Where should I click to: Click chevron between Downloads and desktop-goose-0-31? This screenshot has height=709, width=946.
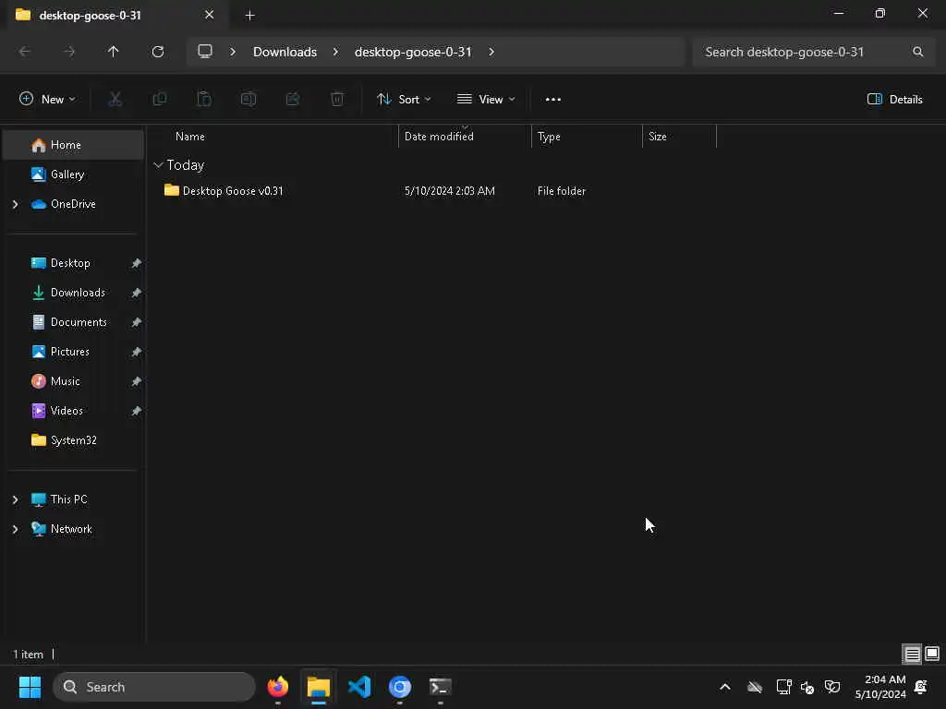coord(335,52)
